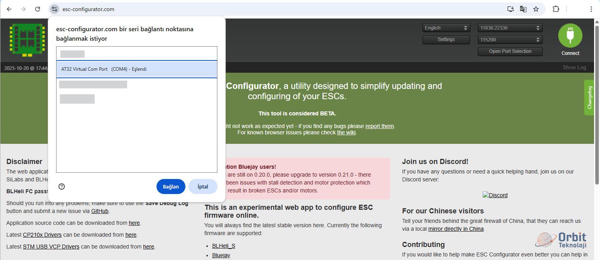Click the translate page icon
Image resolution: width=600 pixels, height=260 pixels.
523,9
